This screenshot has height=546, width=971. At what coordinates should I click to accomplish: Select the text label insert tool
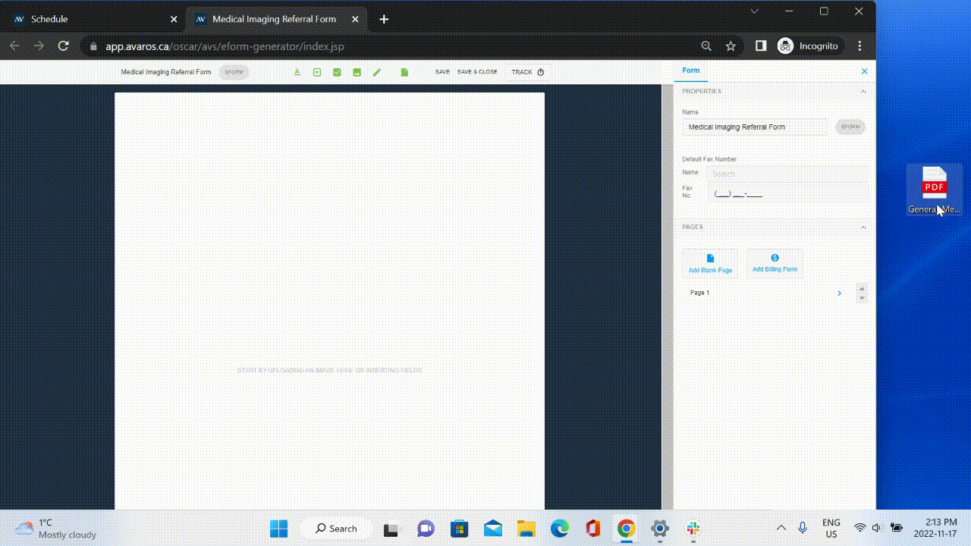297,72
